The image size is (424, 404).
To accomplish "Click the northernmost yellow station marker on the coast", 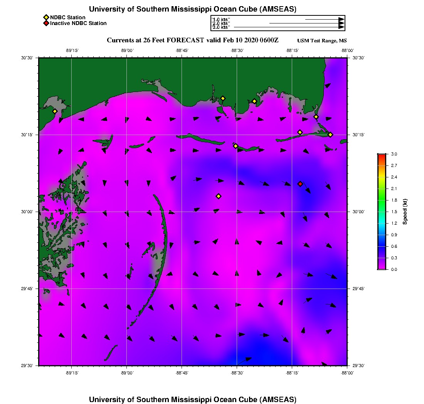I will (x=223, y=98).
